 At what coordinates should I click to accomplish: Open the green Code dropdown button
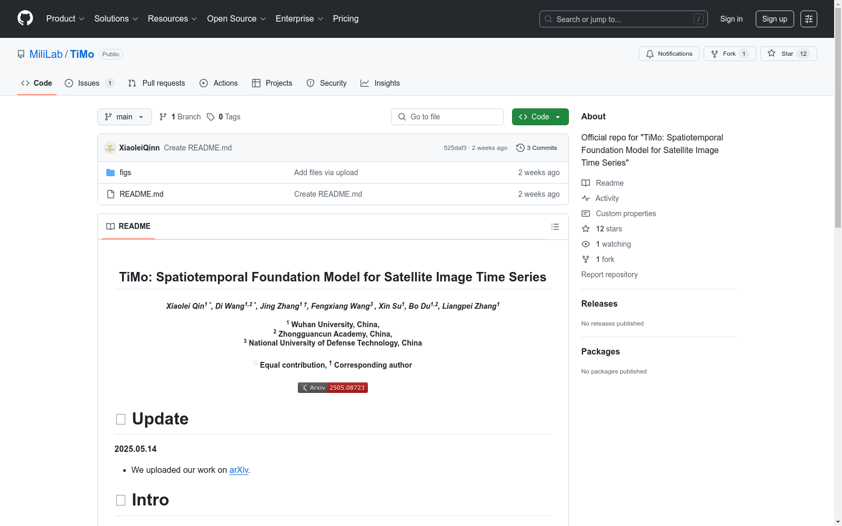coord(540,117)
